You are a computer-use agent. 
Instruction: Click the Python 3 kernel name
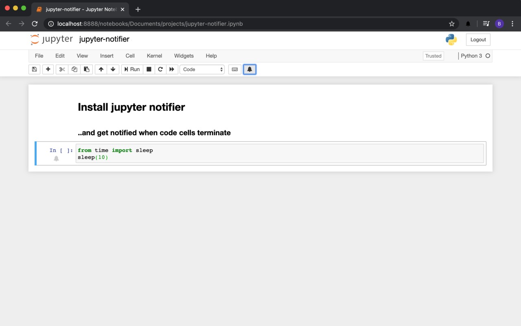pyautogui.click(x=471, y=56)
